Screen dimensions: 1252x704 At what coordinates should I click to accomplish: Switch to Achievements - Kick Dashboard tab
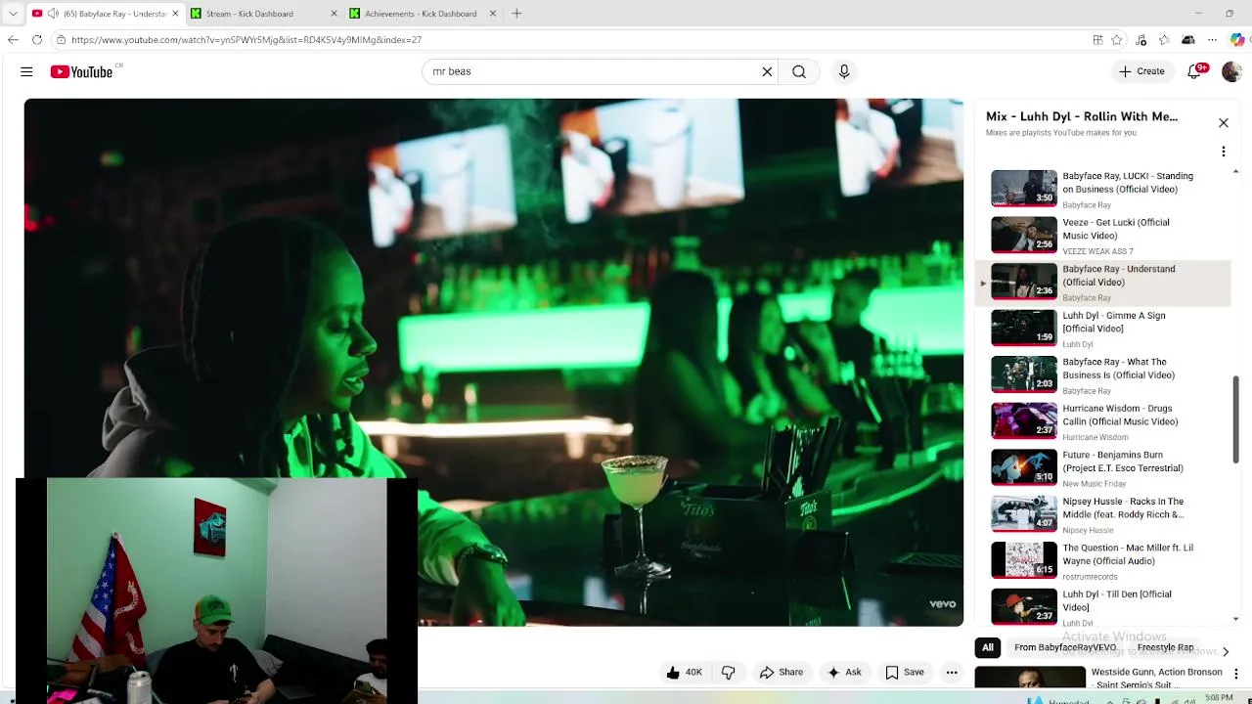coord(422,14)
